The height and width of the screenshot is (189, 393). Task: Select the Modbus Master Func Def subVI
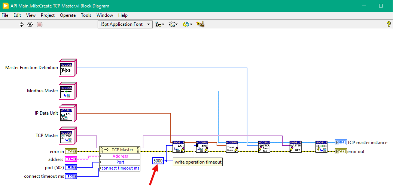click(x=264, y=147)
